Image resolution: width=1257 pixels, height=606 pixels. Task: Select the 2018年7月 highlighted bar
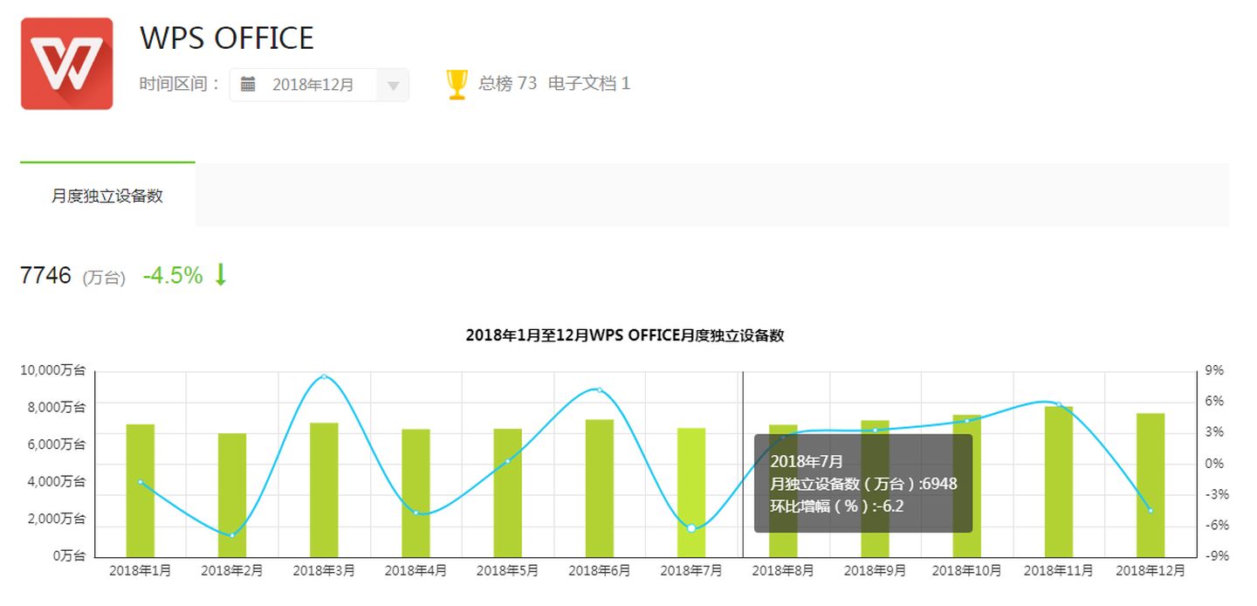click(691, 492)
